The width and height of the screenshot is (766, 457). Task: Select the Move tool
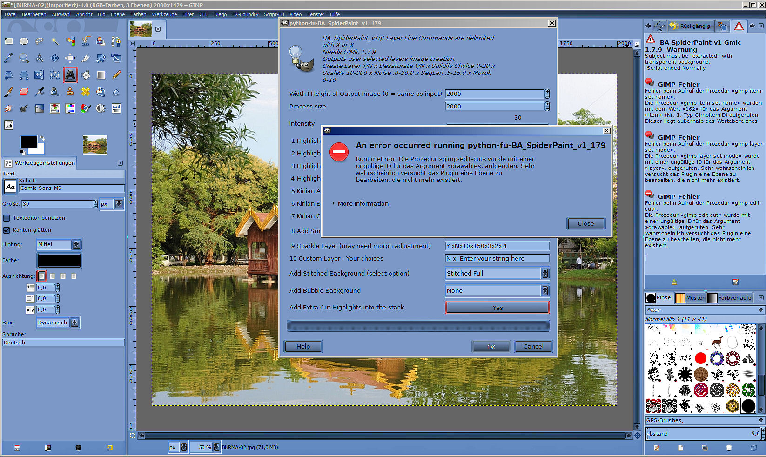pyautogui.click(x=55, y=58)
